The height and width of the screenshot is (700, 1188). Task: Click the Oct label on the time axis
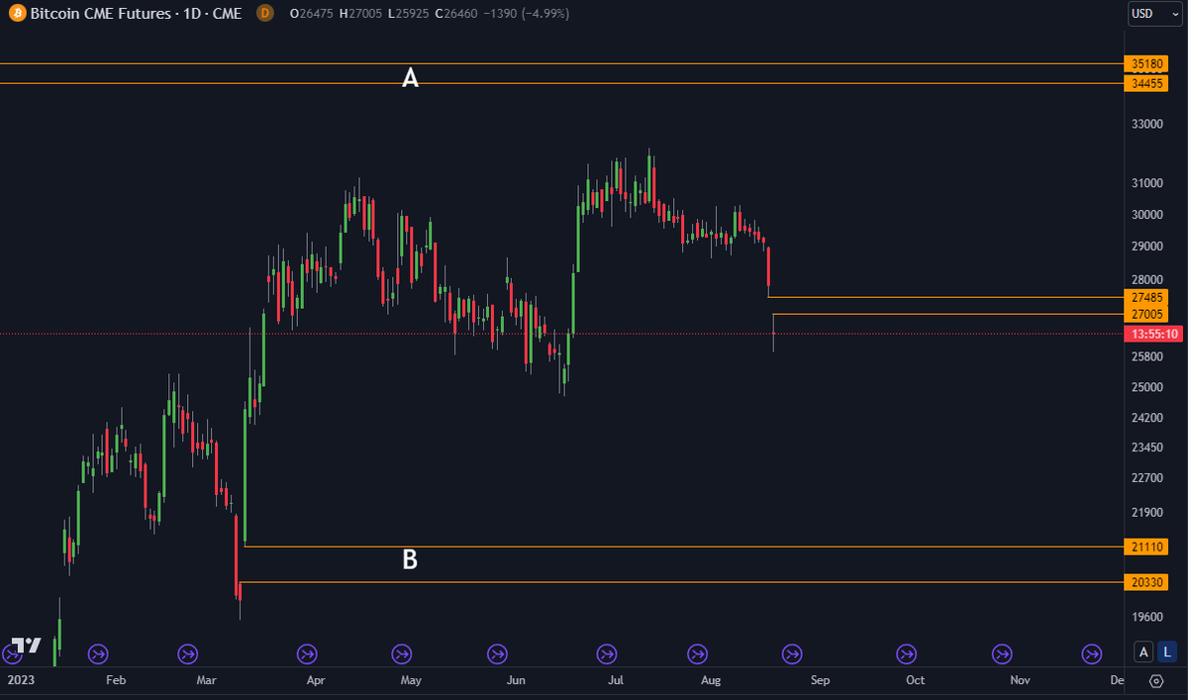tap(915, 680)
